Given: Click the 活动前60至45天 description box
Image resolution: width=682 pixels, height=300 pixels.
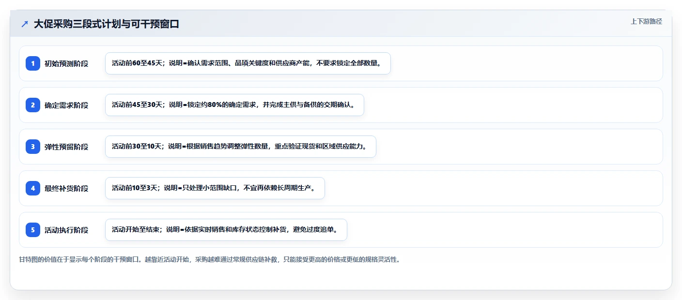Looking at the screenshot, I should [248, 63].
